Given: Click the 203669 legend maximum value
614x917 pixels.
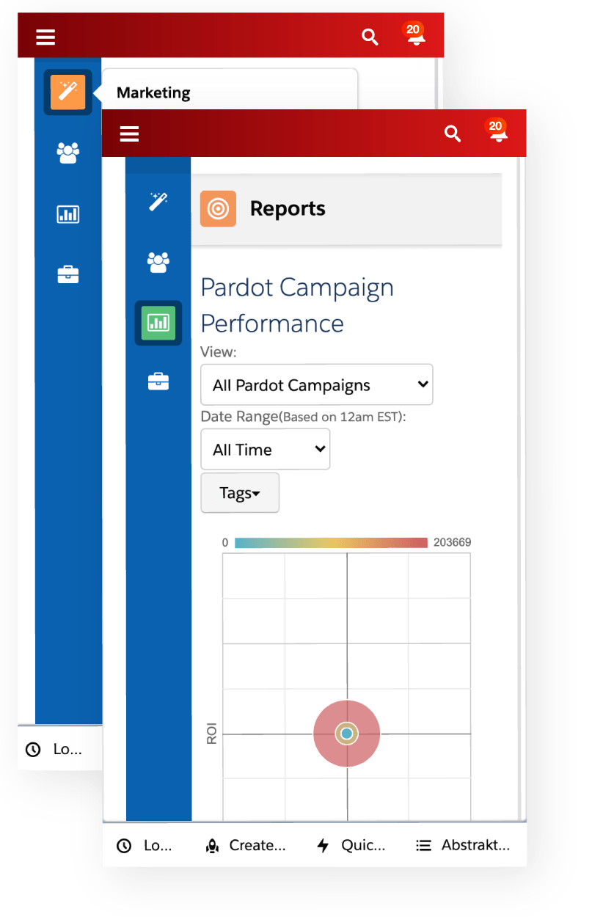Looking at the screenshot, I should pyautogui.click(x=453, y=543).
